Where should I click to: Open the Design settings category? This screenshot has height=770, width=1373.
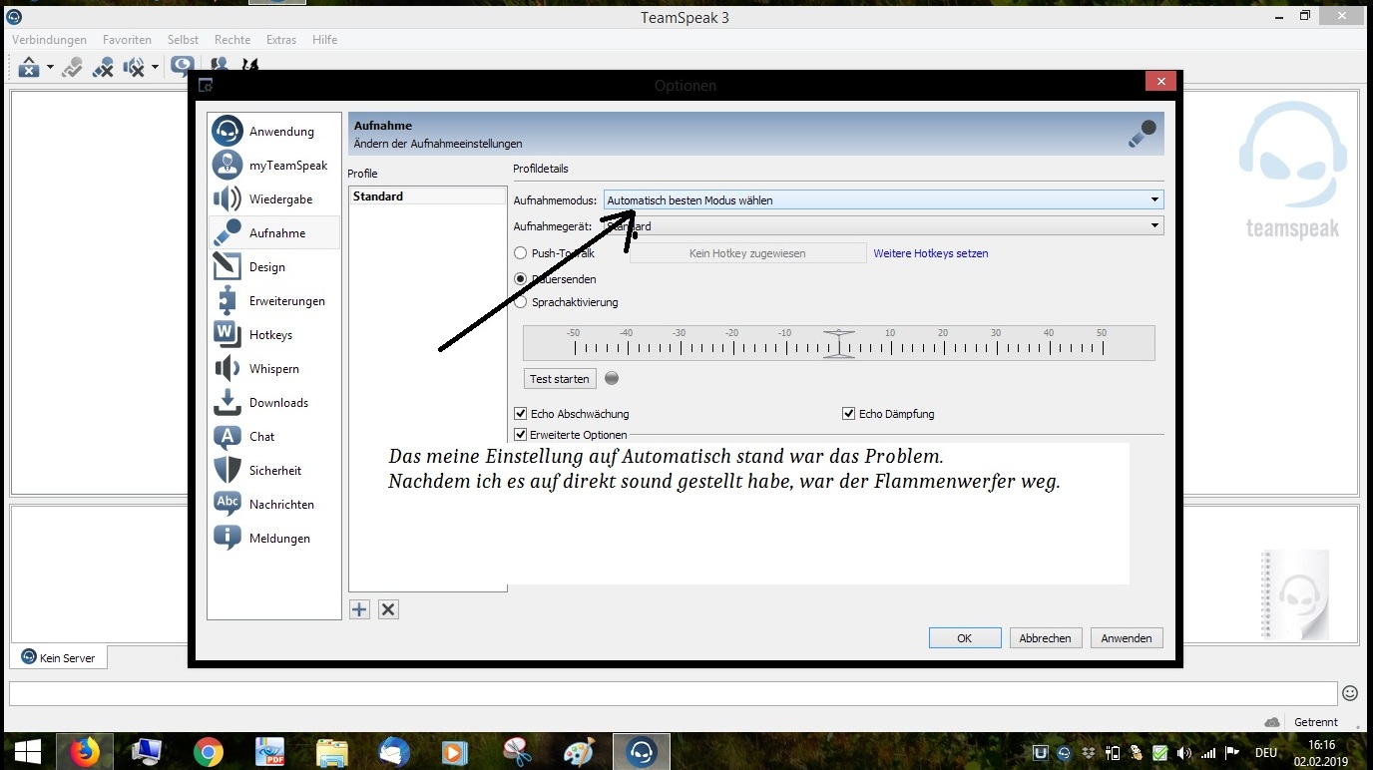[274, 267]
